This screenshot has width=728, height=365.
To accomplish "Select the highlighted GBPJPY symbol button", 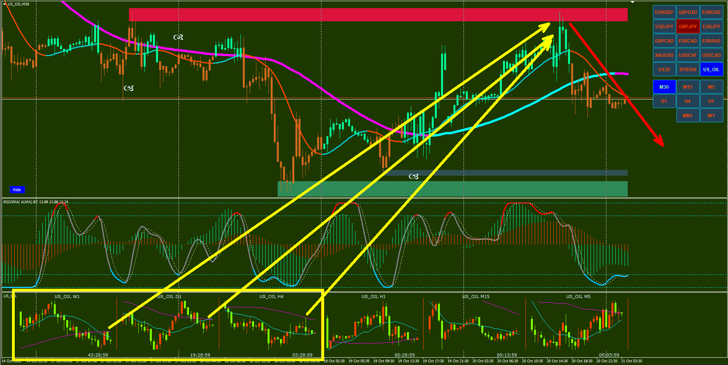I will [x=688, y=27].
